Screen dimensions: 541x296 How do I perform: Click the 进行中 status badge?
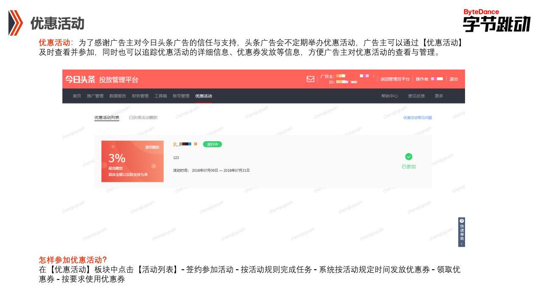pos(212,144)
